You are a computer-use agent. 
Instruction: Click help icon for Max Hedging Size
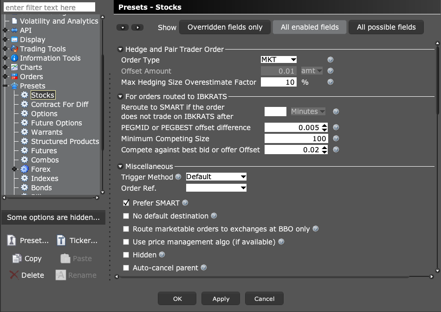[x=331, y=82]
